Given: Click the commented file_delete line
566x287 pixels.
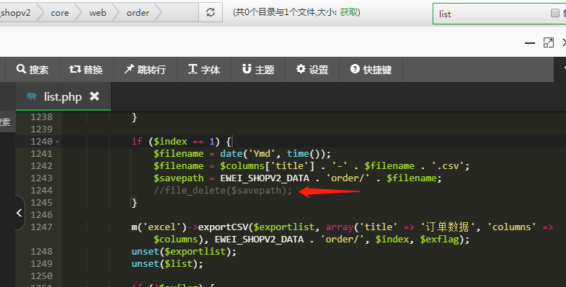Looking at the screenshot, I should (223, 190).
